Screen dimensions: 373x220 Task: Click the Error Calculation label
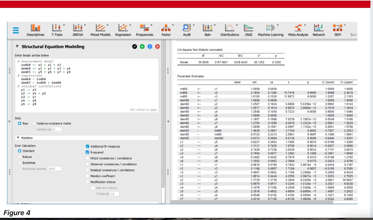click(x=25, y=146)
